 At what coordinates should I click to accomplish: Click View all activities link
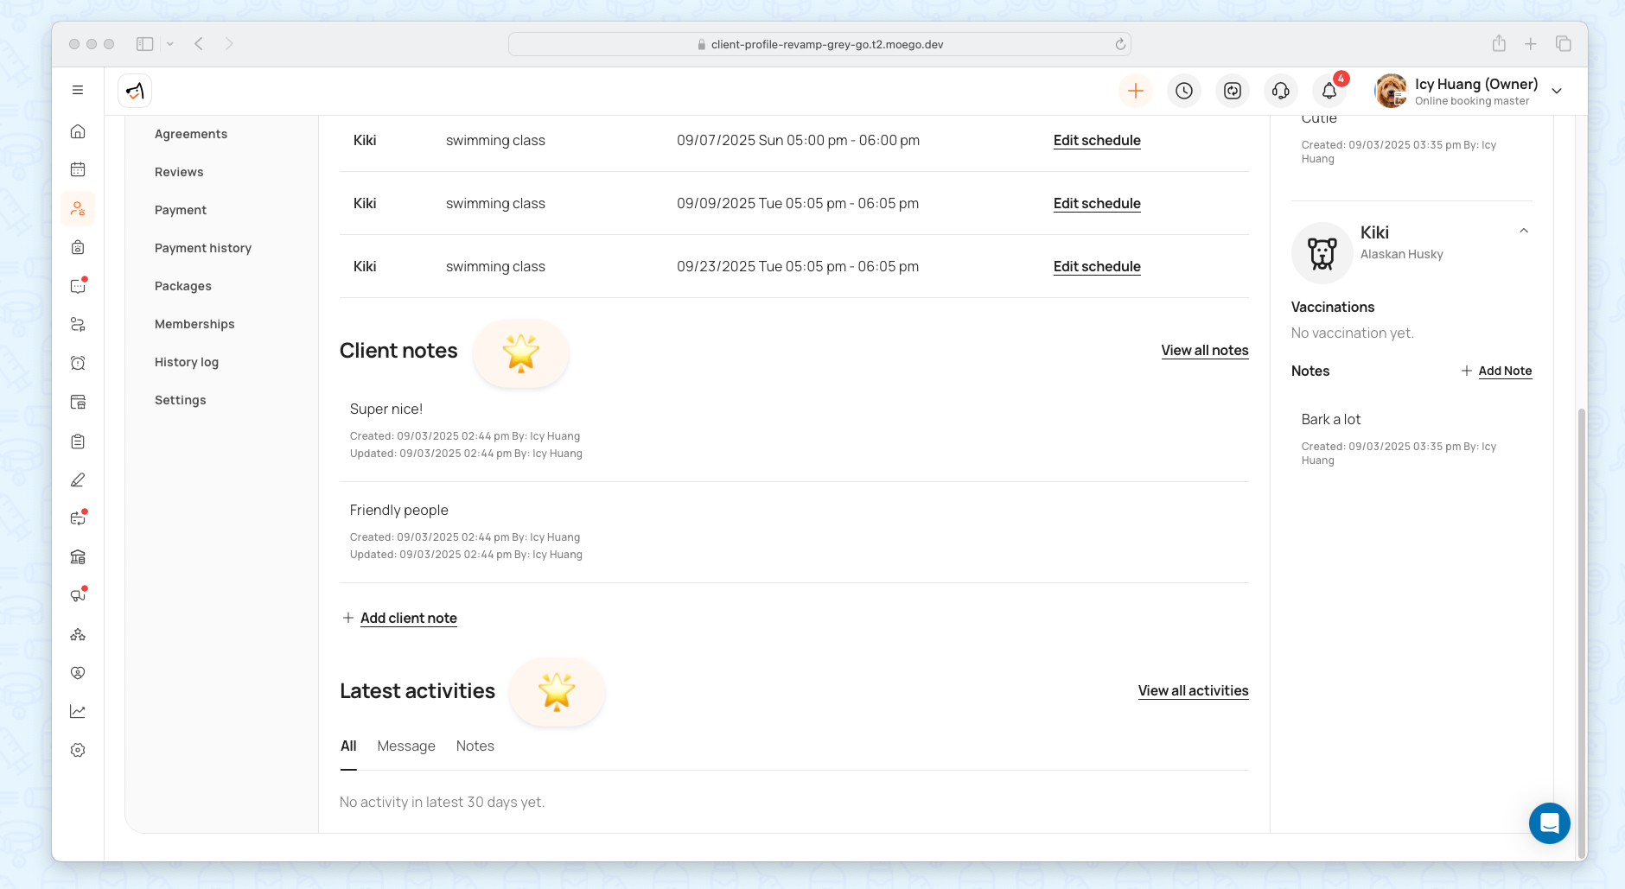1194,690
